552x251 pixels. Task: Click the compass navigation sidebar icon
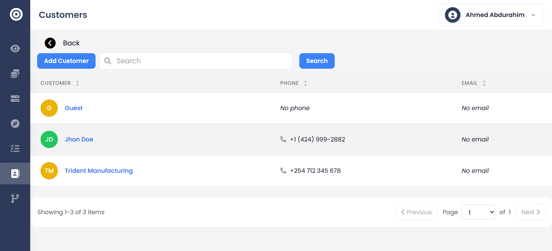click(x=15, y=123)
